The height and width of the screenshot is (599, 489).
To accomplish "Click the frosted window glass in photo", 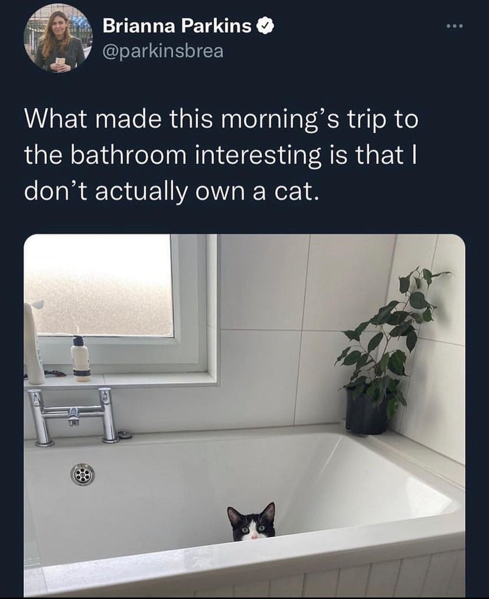I will click(99, 285).
